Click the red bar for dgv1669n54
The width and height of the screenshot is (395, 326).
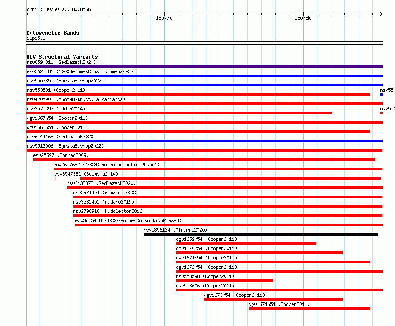click(246, 244)
